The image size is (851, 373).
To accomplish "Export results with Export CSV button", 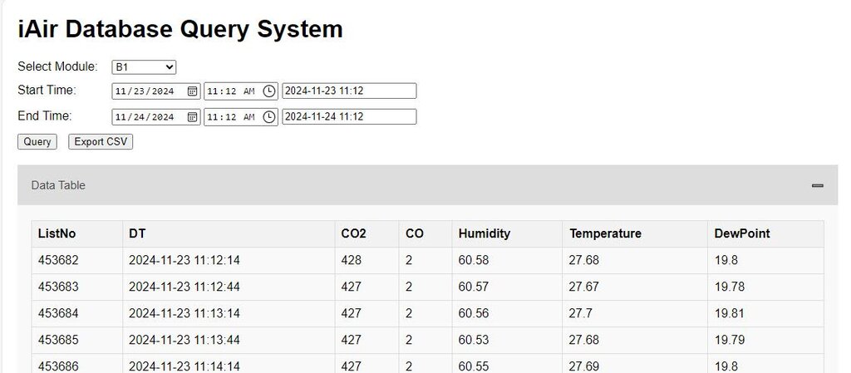I will pyautogui.click(x=101, y=142).
